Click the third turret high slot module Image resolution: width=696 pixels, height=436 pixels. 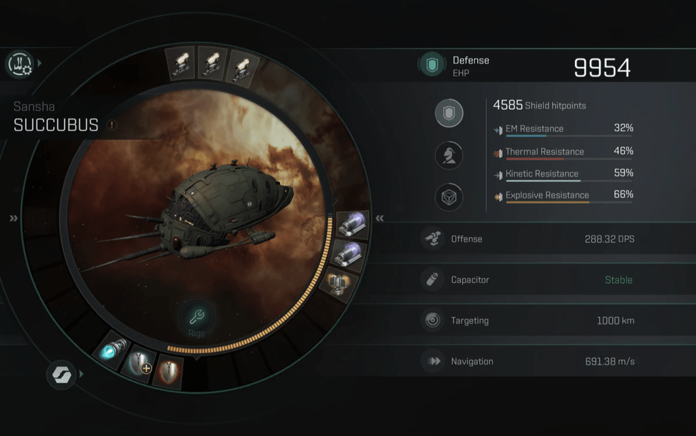click(242, 67)
